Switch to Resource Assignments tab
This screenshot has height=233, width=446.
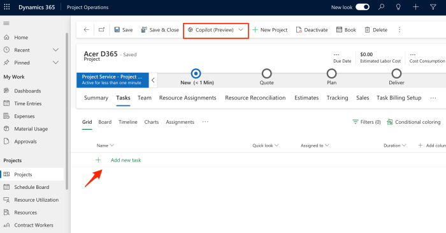click(188, 98)
